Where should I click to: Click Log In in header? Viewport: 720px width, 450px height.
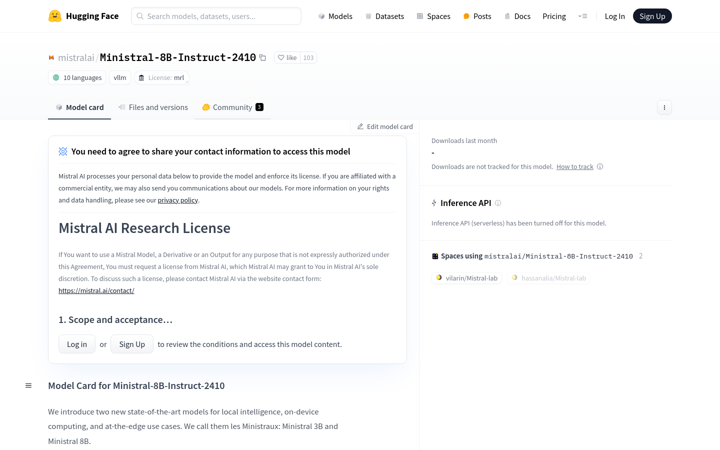pyautogui.click(x=614, y=16)
